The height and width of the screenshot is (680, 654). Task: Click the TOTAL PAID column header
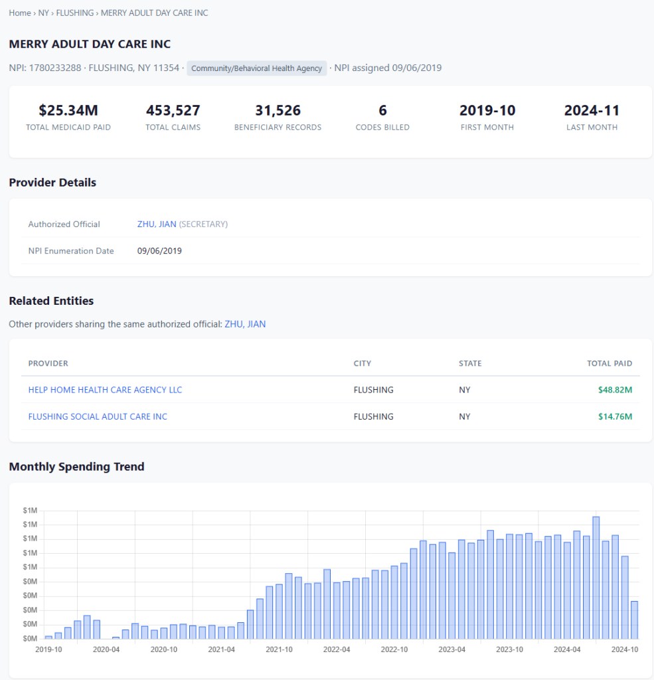click(x=610, y=363)
